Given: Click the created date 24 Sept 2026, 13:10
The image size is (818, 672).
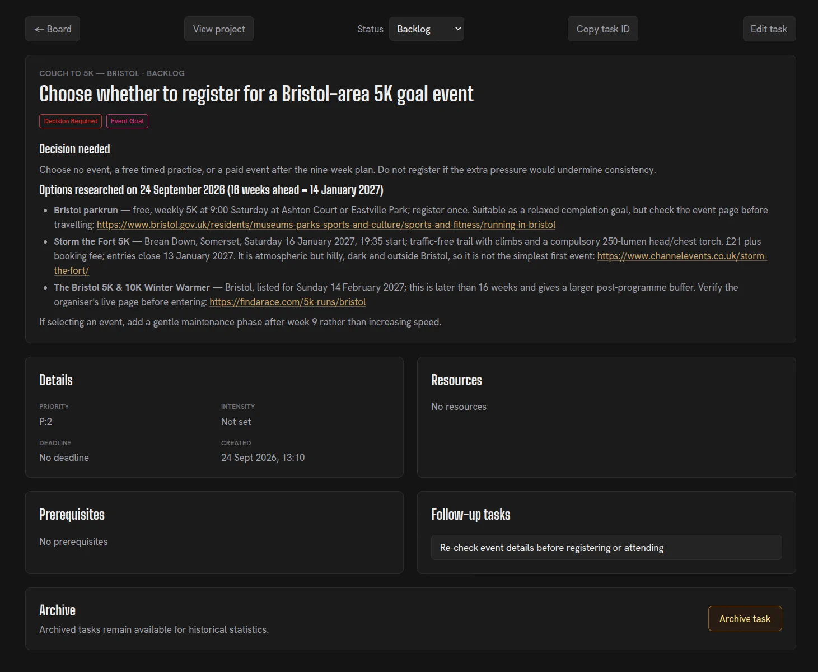Looking at the screenshot, I should point(263,458).
